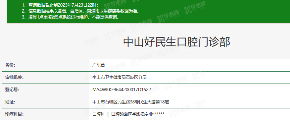Click notice line about 凌晨1点至凌晨5点系统维护
The image size is (290, 120).
pyautogui.click(x=70, y=17)
